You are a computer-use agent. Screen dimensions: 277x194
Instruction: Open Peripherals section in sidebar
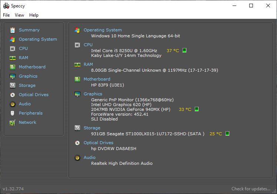coord(31,113)
